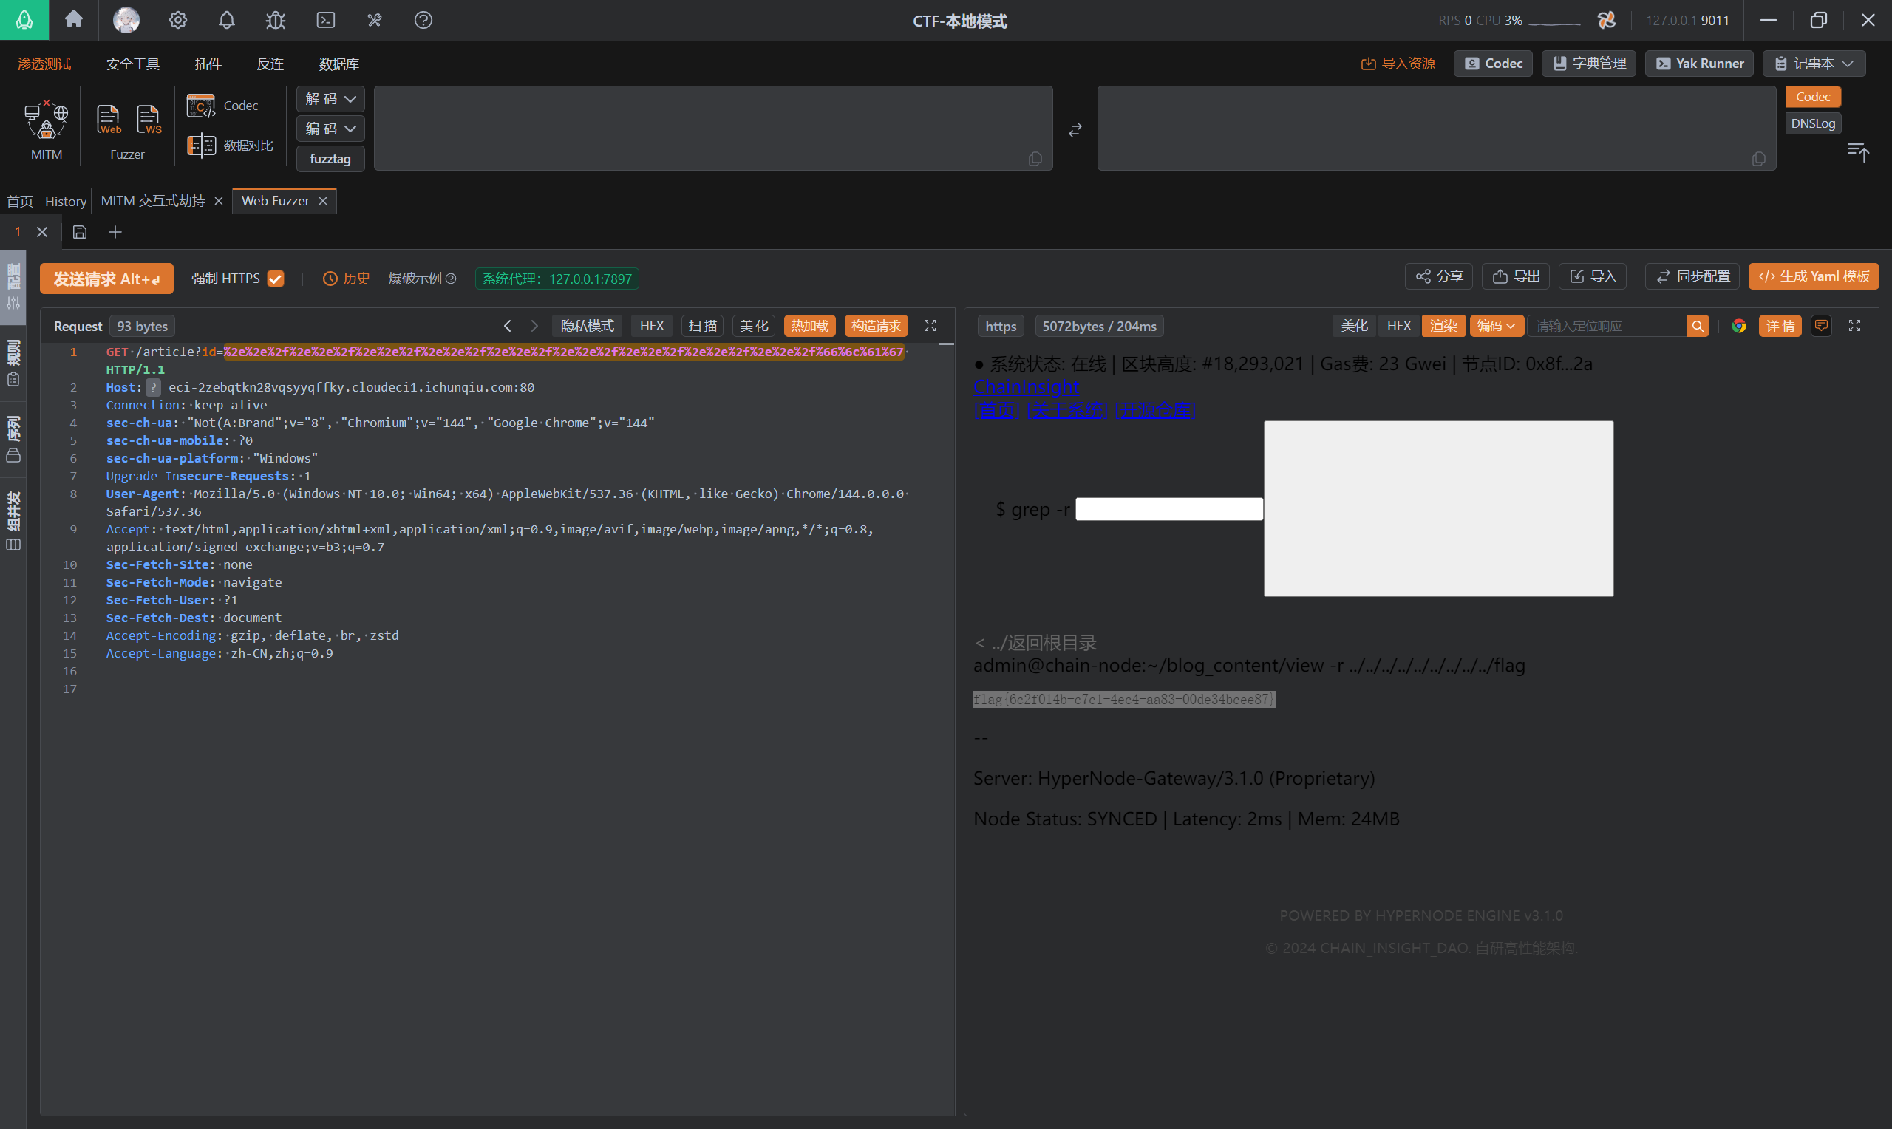Open the 数据对比 compare tool
Image resolution: width=1892 pixels, height=1129 pixels.
point(230,145)
